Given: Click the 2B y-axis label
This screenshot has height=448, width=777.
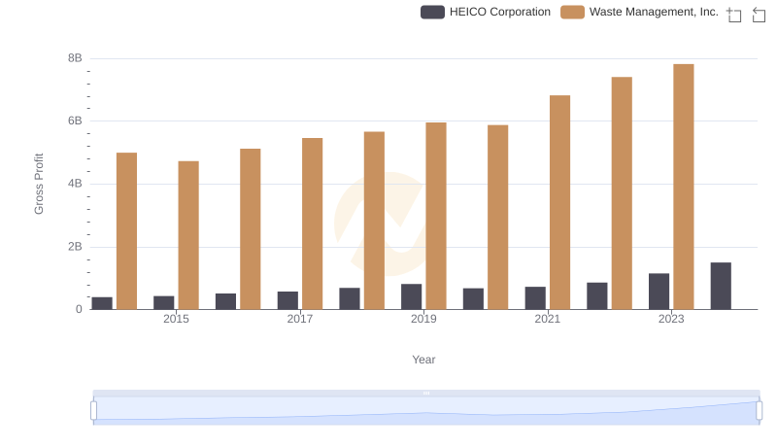Looking at the screenshot, I should 75,247.
